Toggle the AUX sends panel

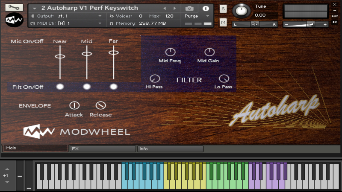coord(335,16)
